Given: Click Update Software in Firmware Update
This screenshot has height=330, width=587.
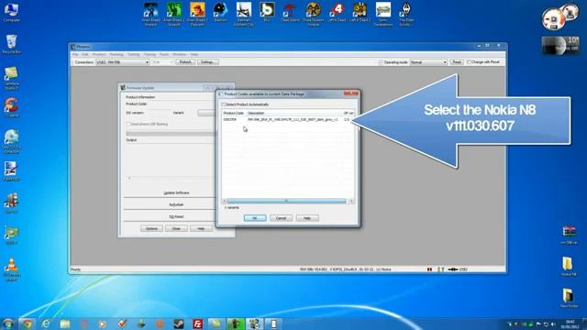Looking at the screenshot, I should [176, 192].
